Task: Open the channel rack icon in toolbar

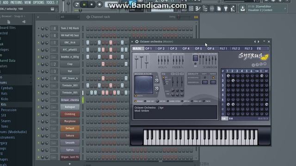Action: [191, 9]
